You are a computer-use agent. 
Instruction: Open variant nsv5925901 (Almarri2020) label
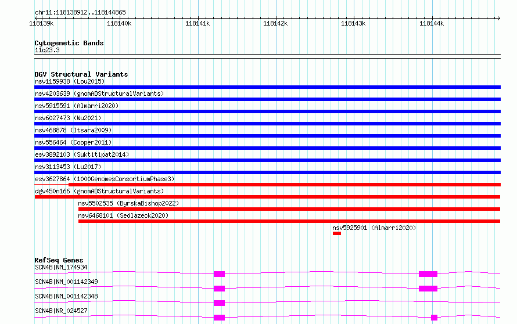374,228
